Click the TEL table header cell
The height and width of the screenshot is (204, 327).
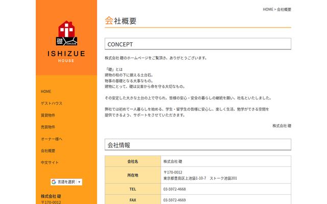pyautogui.click(x=133, y=189)
